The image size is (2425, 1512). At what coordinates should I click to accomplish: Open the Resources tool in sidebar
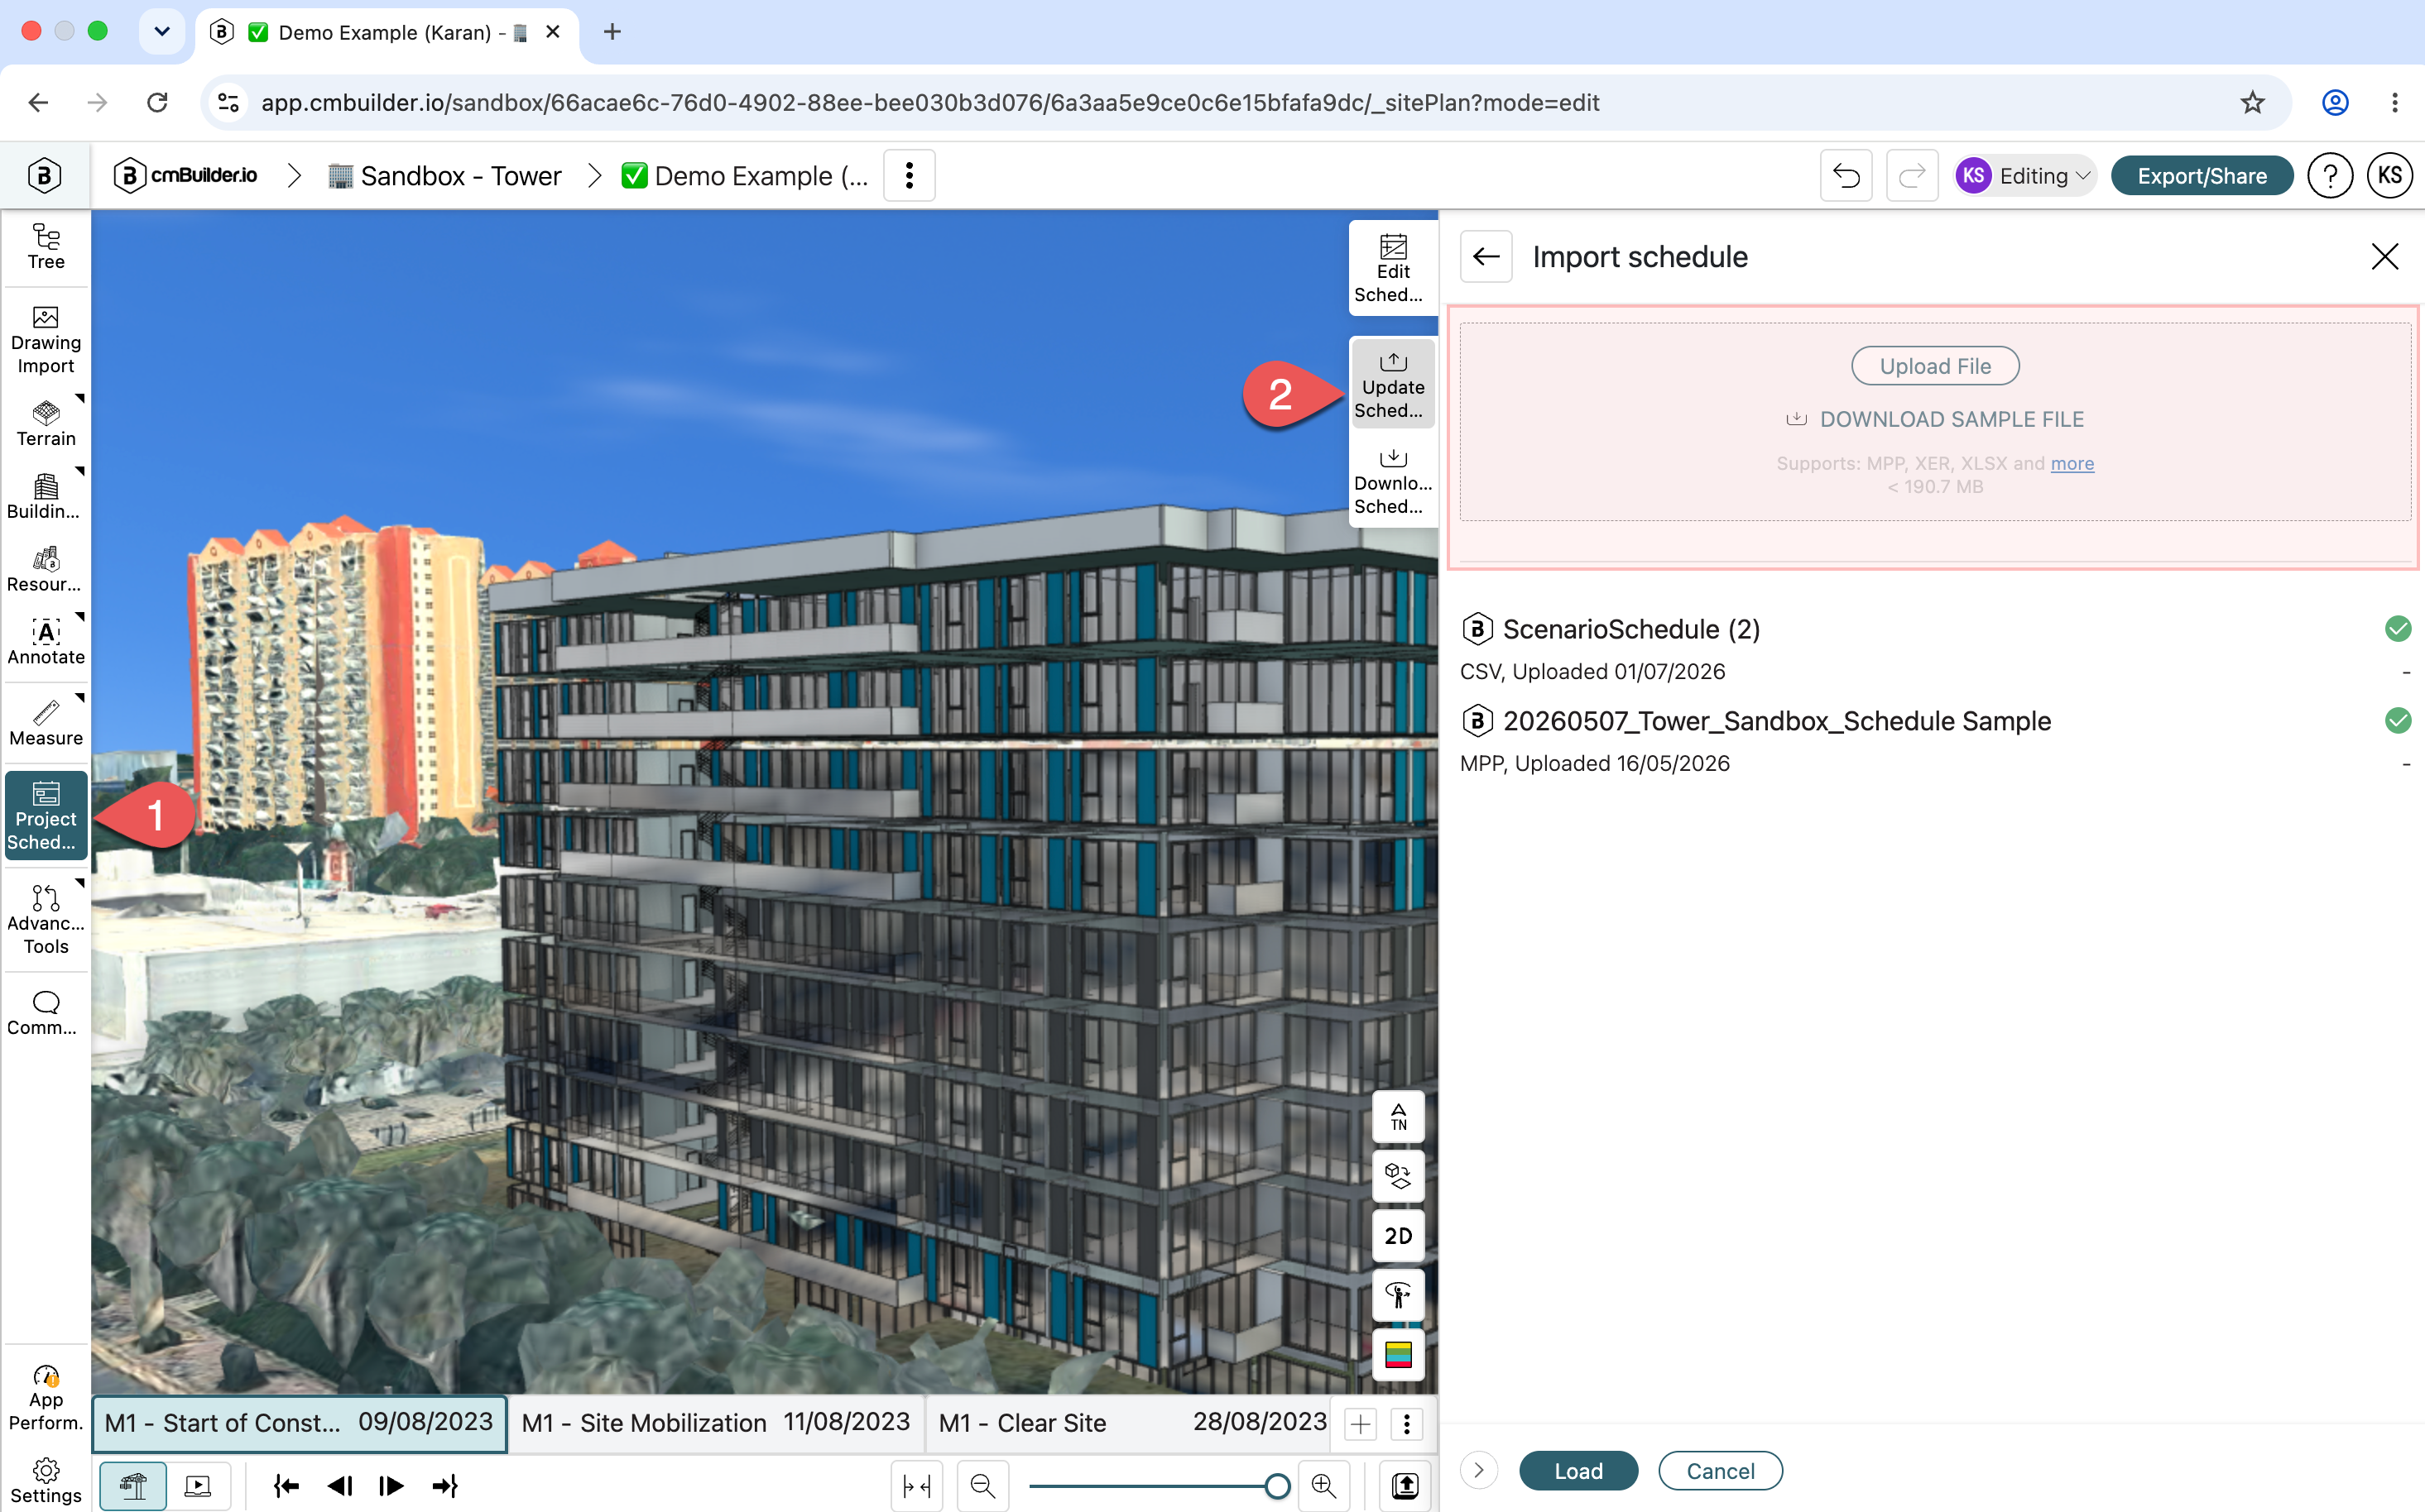46,570
